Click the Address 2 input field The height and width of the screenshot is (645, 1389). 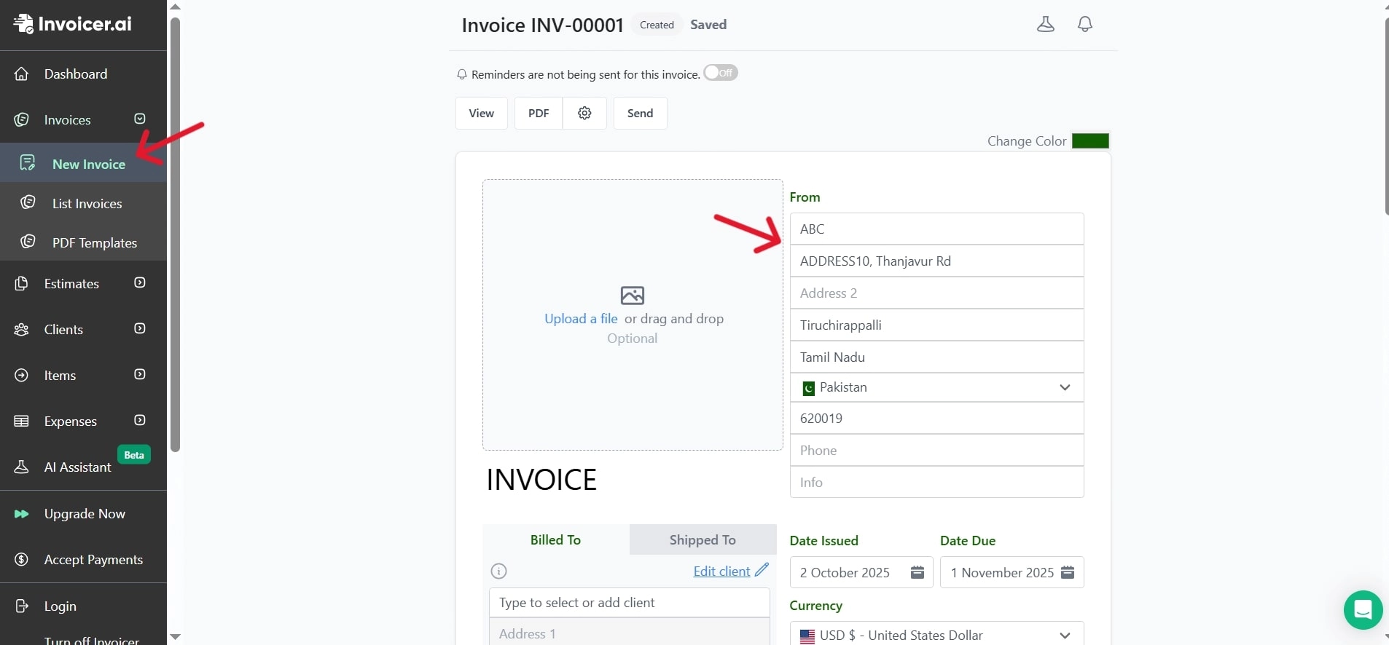(936, 293)
